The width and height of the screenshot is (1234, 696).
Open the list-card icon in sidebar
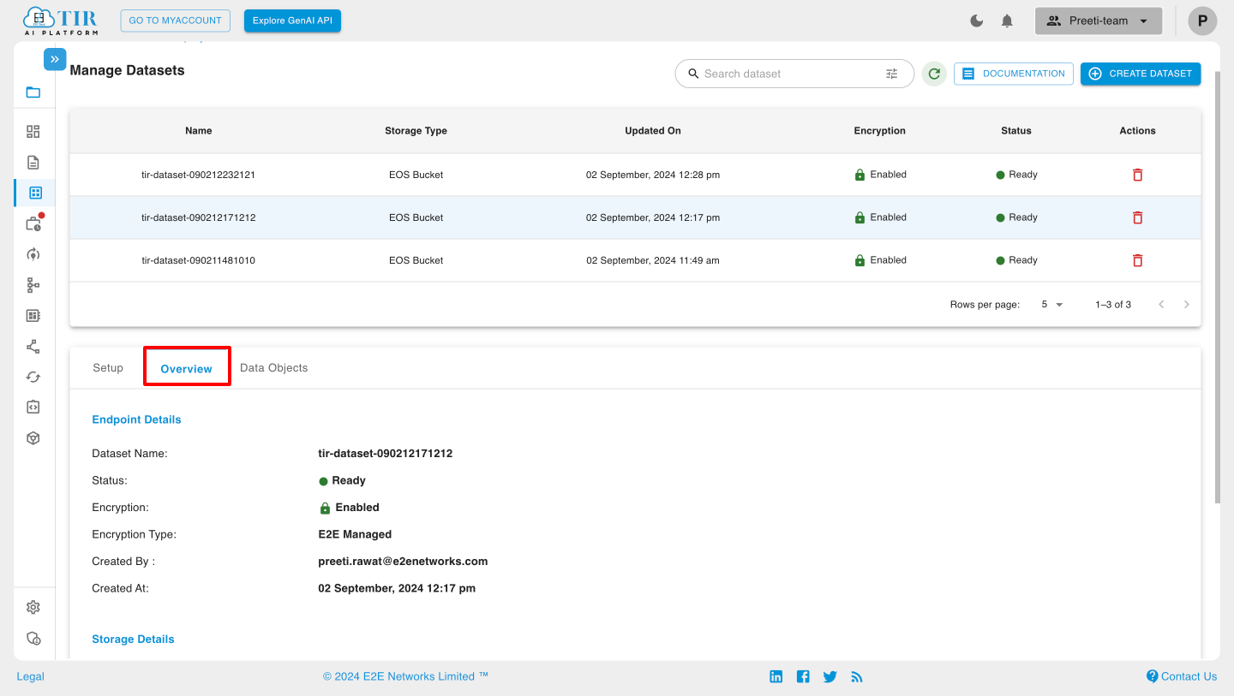coord(33,316)
